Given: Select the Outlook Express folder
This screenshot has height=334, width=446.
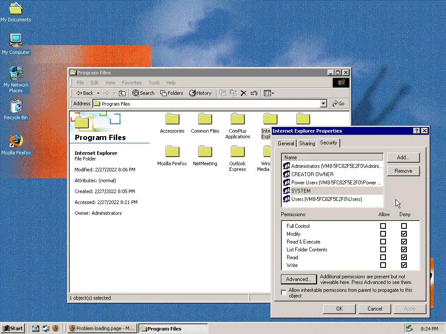Looking at the screenshot, I should [237, 158].
